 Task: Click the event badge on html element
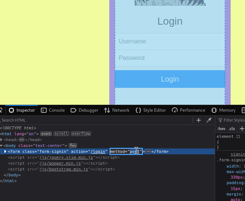[x=46, y=134]
